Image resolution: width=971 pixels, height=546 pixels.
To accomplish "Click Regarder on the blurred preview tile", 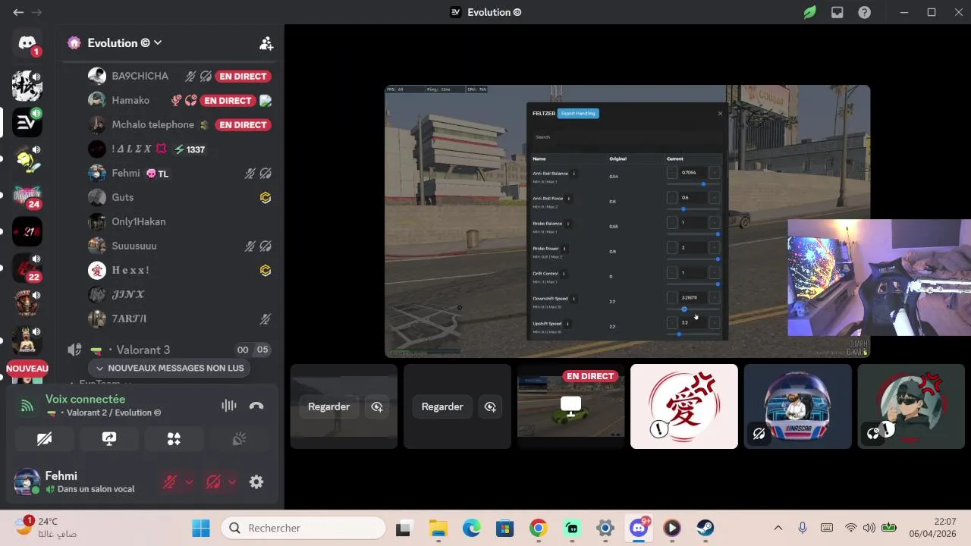I will click(x=328, y=407).
